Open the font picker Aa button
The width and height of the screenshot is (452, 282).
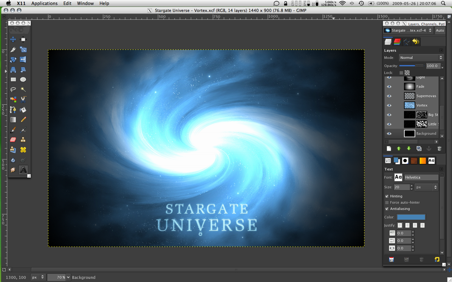point(398,177)
